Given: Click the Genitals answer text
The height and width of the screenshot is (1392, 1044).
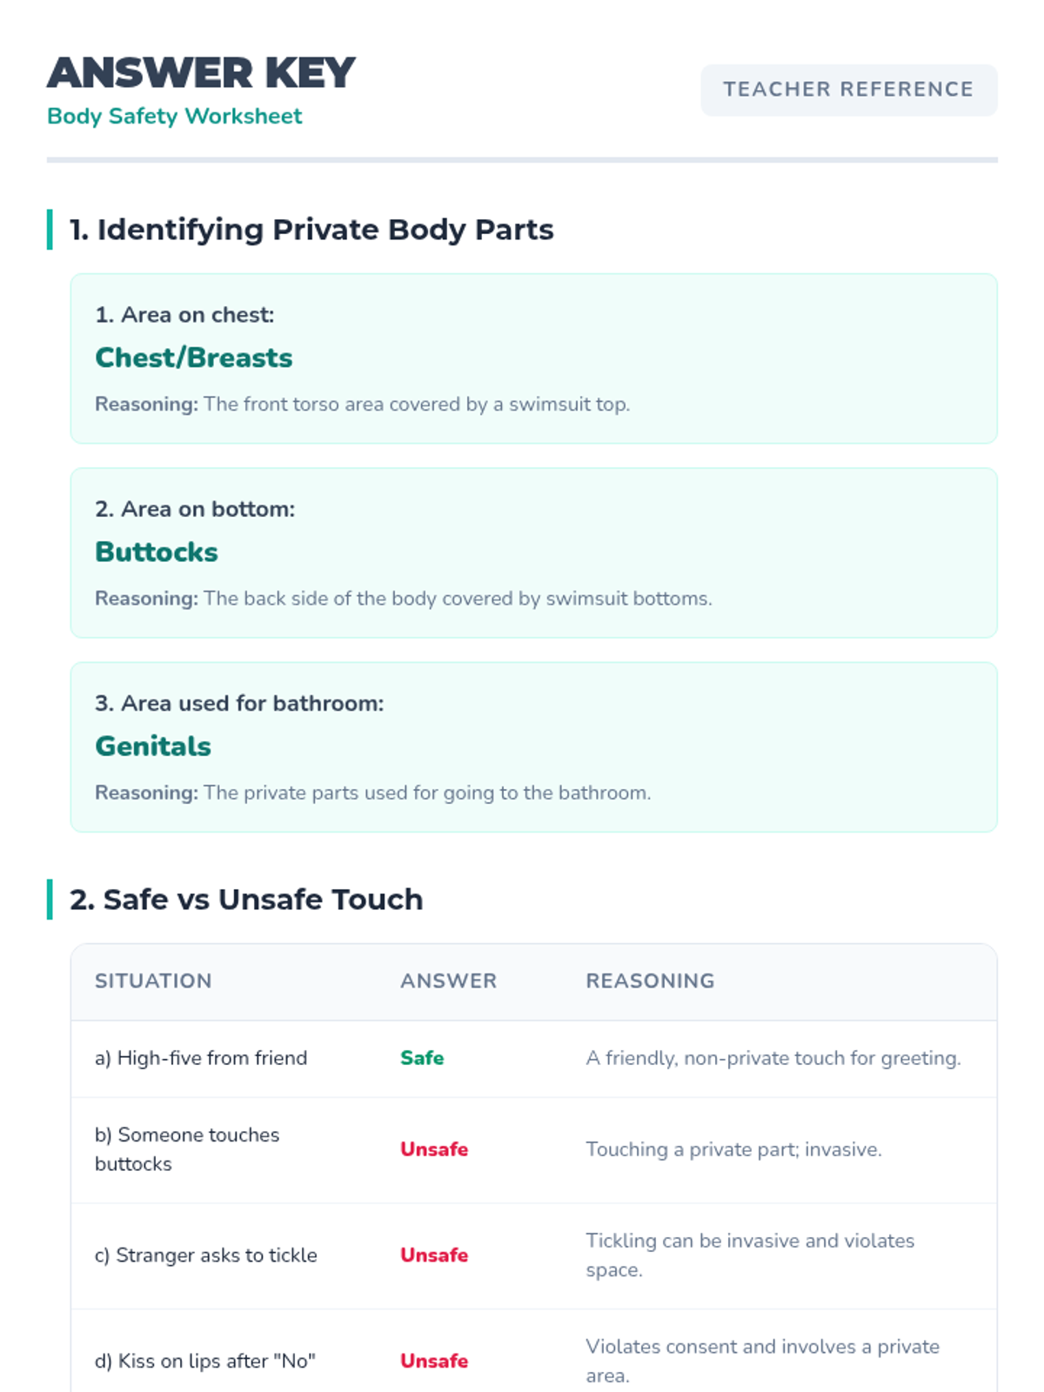Looking at the screenshot, I should (153, 746).
